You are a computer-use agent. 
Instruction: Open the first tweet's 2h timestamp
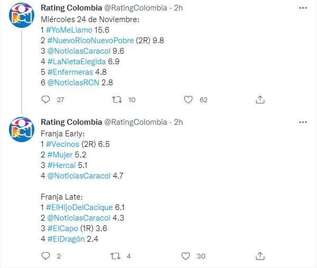179,8
